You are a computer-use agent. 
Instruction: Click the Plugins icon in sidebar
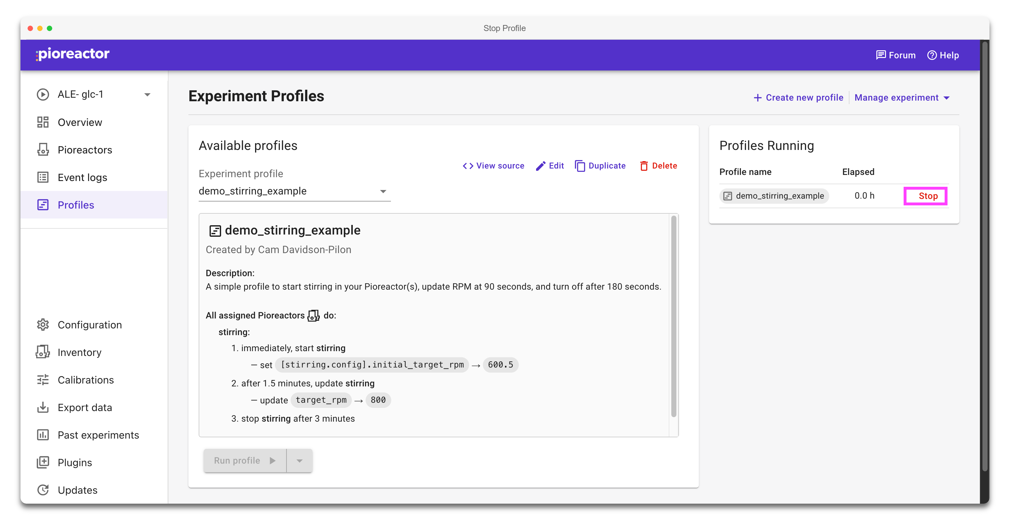click(x=43, y=462)
